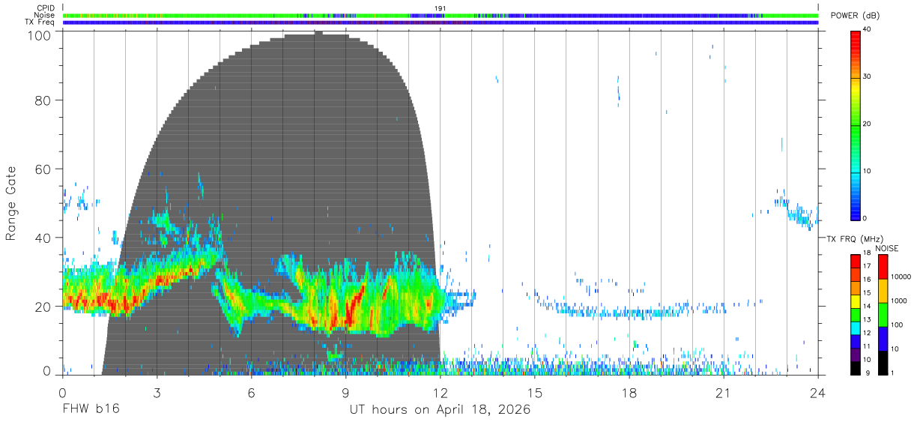Click the Range Gate axis title

[11, 203]
